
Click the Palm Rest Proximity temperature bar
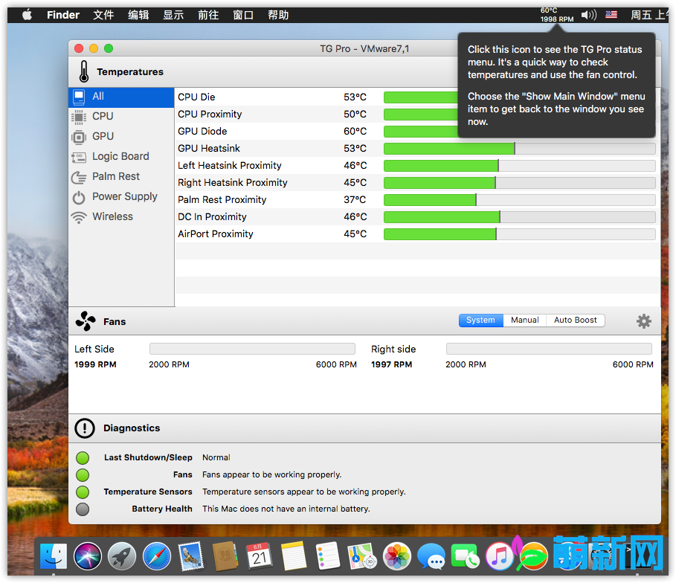pyautogui.click(x=520, y=200)
